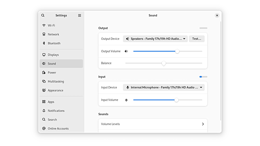Click the Bluetooth icon in the sidebar

tap(44, 43)
